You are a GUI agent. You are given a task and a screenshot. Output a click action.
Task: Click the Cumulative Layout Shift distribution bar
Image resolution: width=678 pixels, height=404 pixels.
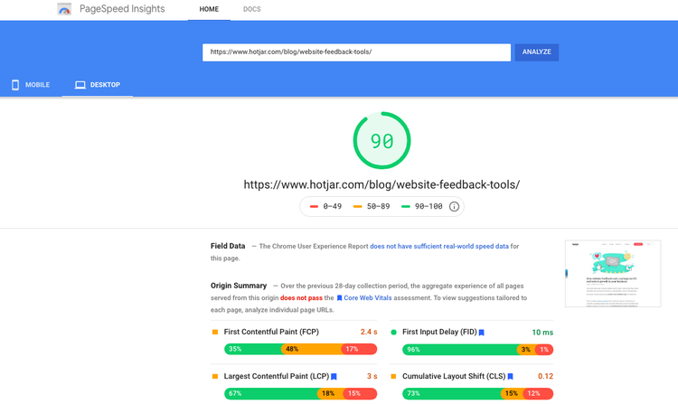[x=478, y=394]
